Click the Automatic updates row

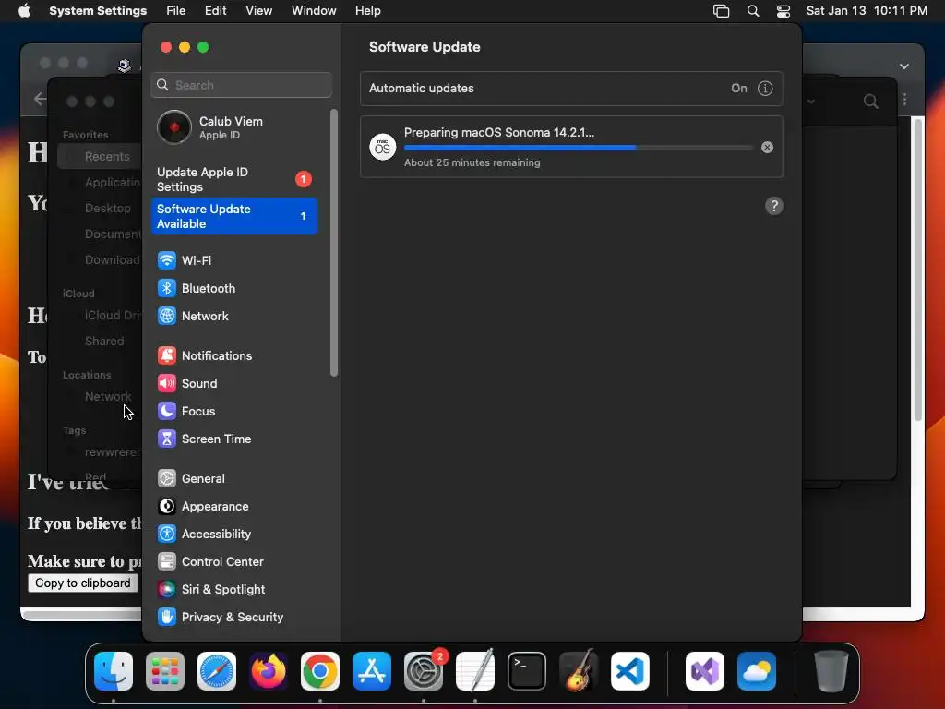[x=571, y=89]
